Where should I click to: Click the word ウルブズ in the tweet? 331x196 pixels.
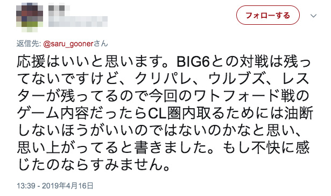[x=237, y=79]
